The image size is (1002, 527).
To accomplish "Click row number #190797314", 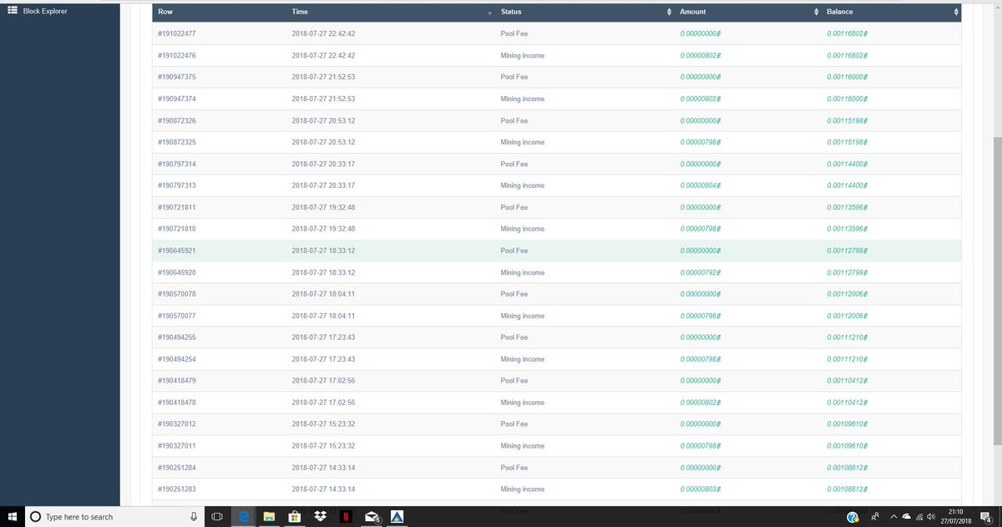I will click(x=177, y=164).
